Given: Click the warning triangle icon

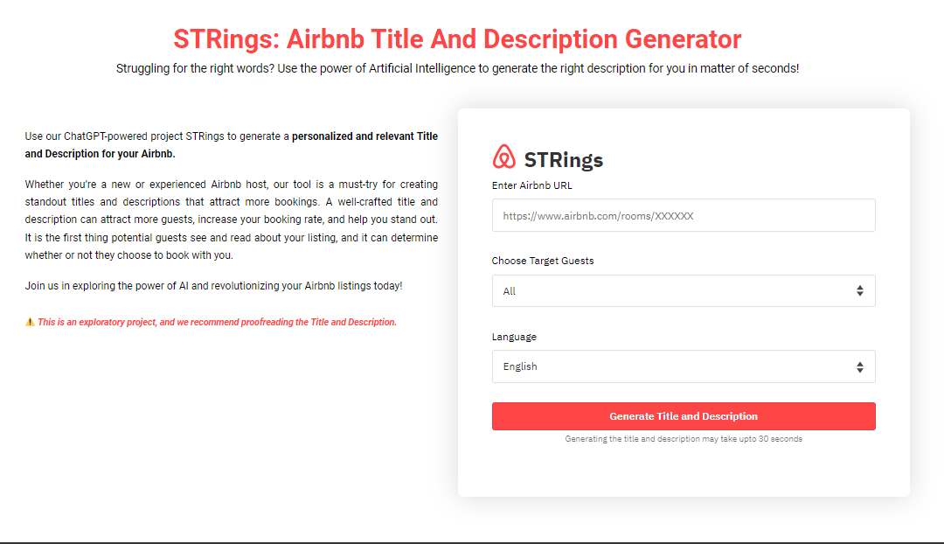Looking at the screenshot, I should tap(30, 322).
